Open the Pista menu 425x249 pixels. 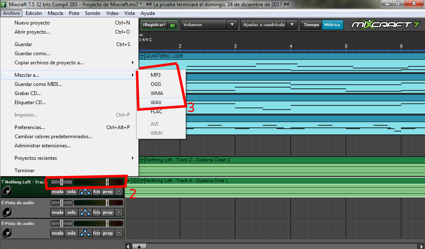click(x=74, y=13)
